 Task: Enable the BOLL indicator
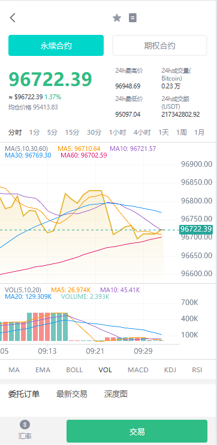point(74,370)
